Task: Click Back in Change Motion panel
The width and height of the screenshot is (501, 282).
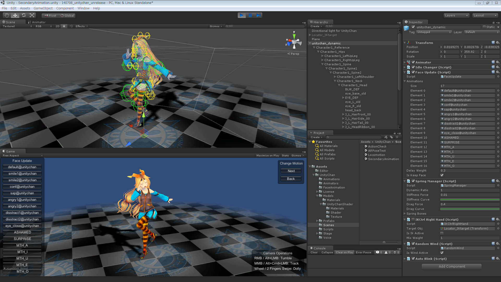Action: pyautogui.click(x=291, y=179)
